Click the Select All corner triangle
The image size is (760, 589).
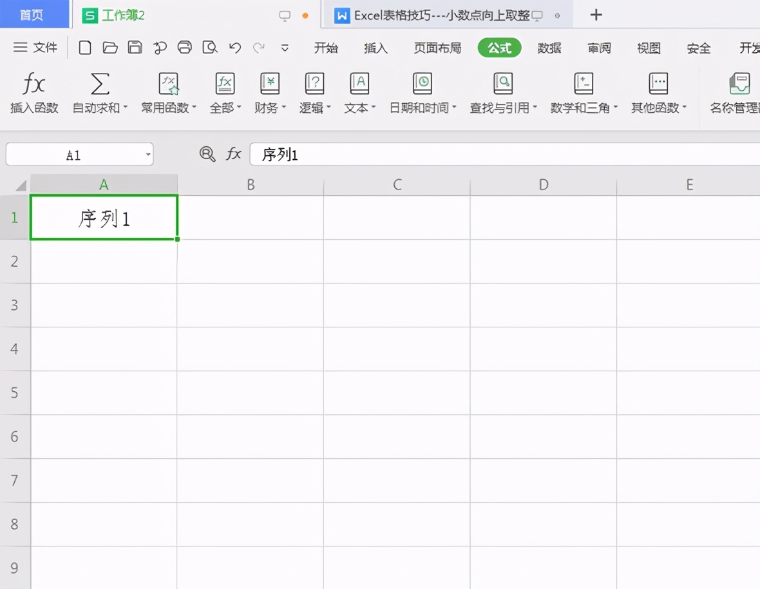(x=20, y=185)
